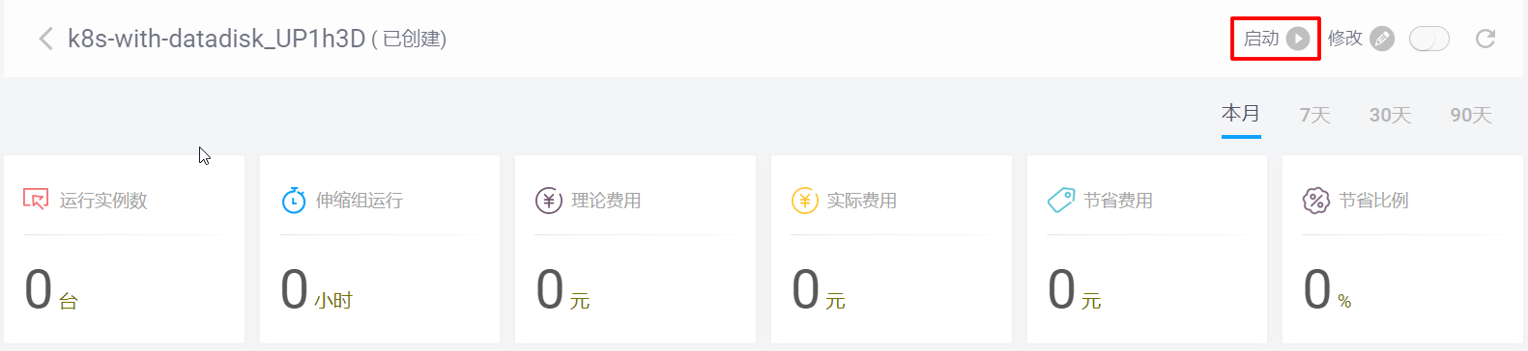Image resolution: width=1528 pixels, height=351 pixels.
Task: Switch to the 90天 tab
Action: tap(1471, 116)
